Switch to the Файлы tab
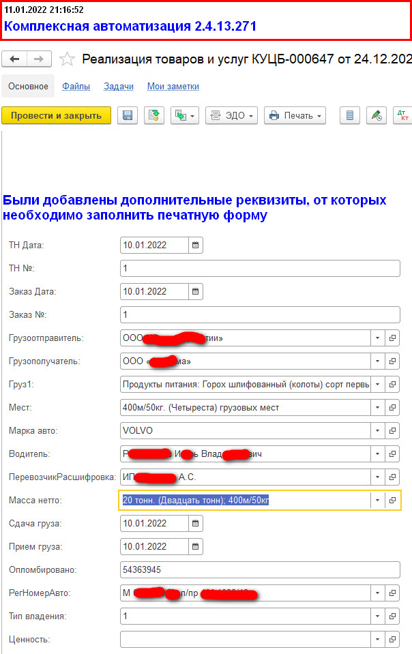The height and width of the screenshot is (654, 412). pos(76,87)
